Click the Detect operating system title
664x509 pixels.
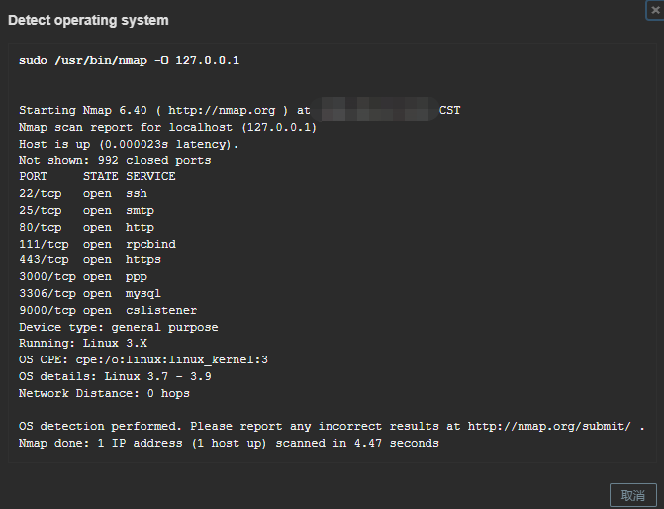point(88,20)
